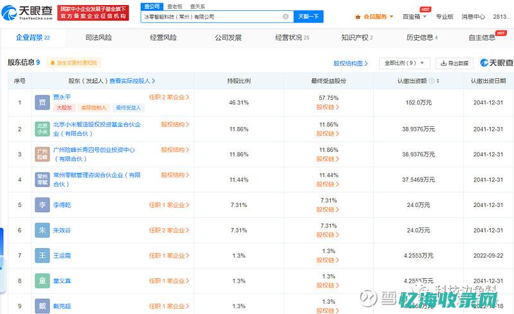Click 贾永平's avatar icon
Viewport: 514px width, 314px height.
(42, 103)
